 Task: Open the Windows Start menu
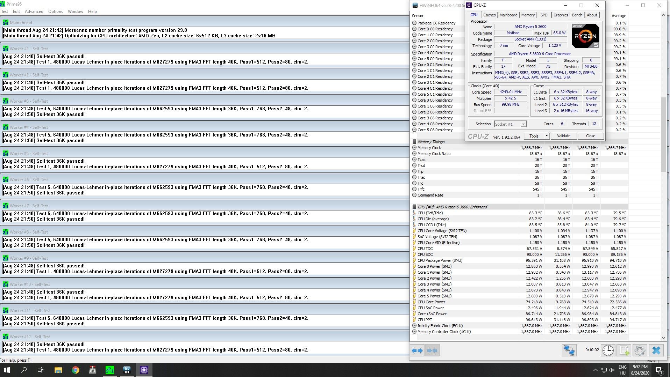pyautogui.click(x=7, y=370)
